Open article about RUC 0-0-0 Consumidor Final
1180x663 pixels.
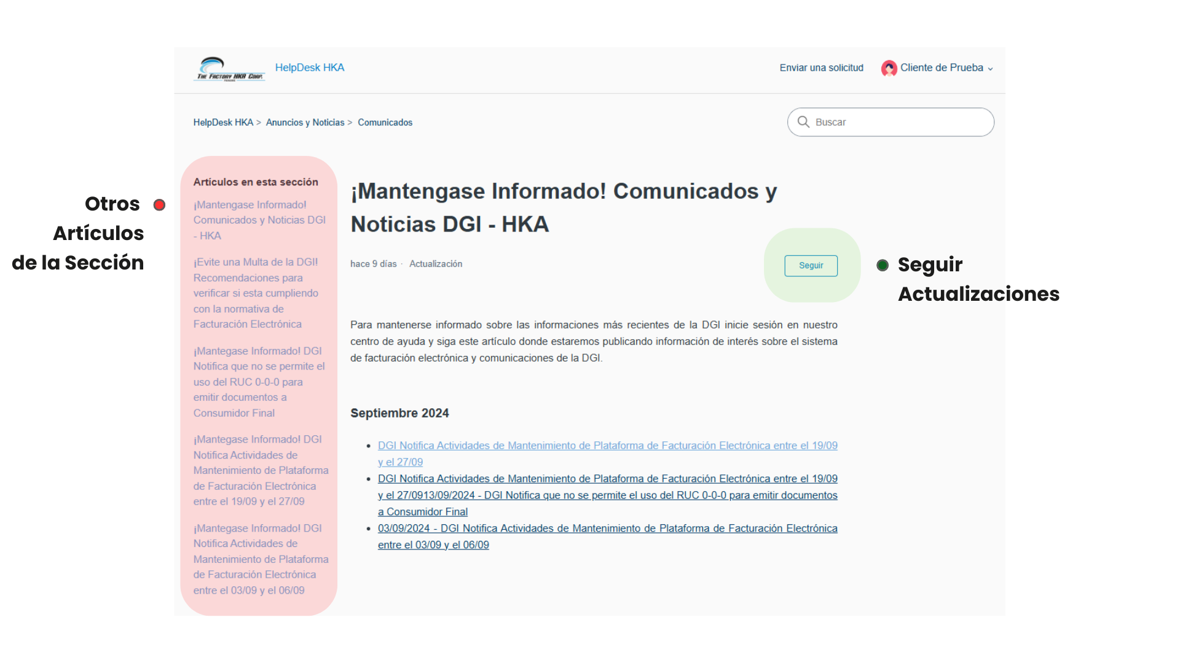[258, 382]
